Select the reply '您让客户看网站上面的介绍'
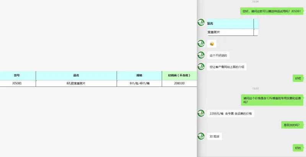This screenshot has width=306, height=157. point(227,67)
